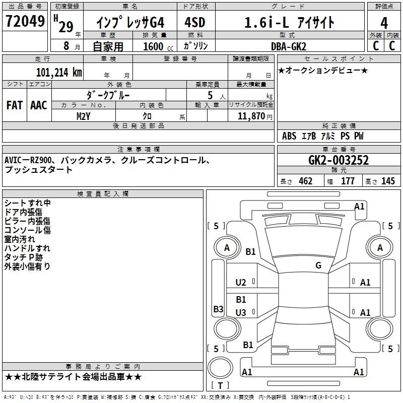Screen dimensions: 403x403
Task: Click the damage-code legend line at the bottom
Action: [177, 397]
